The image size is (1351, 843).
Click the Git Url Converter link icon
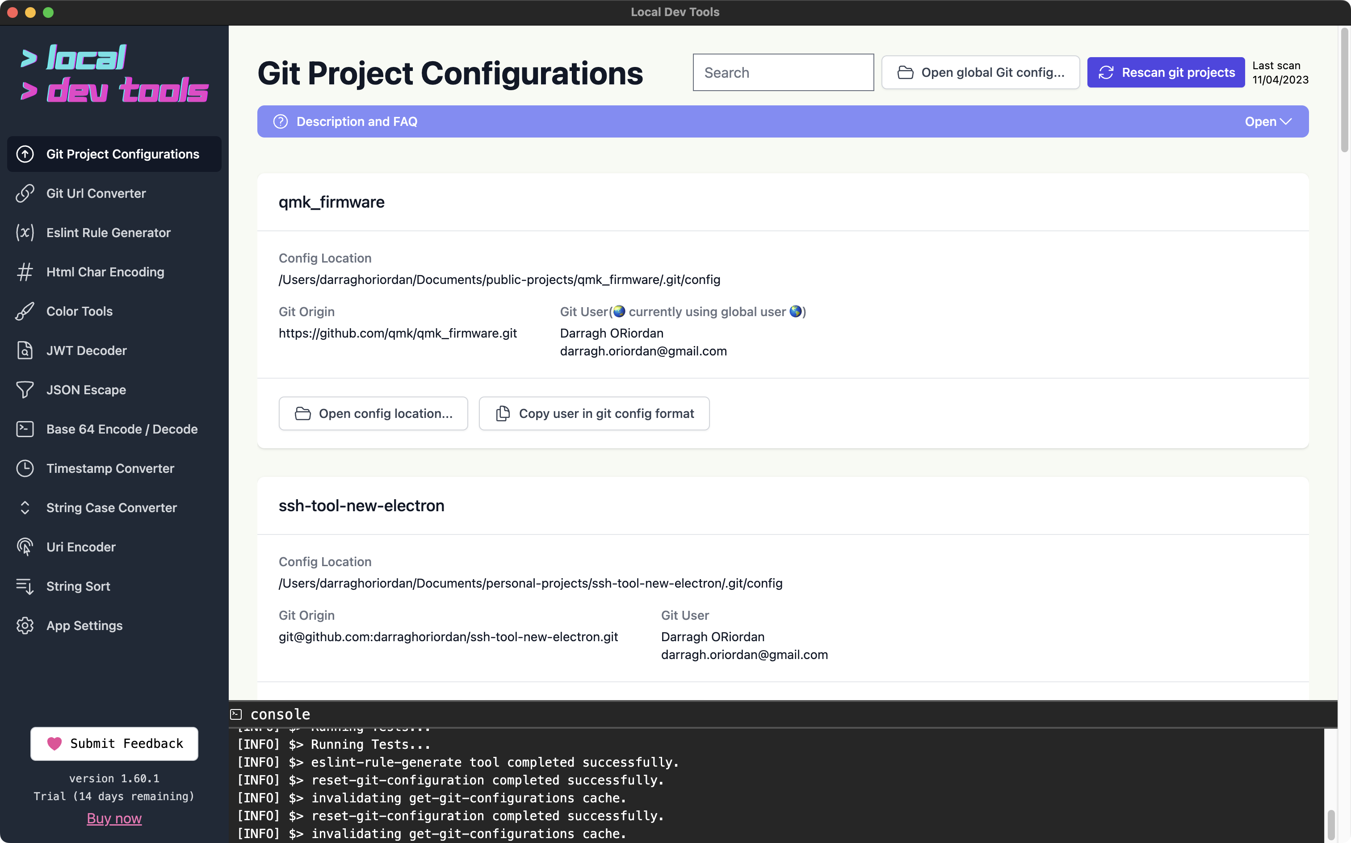tap(25, 193)
